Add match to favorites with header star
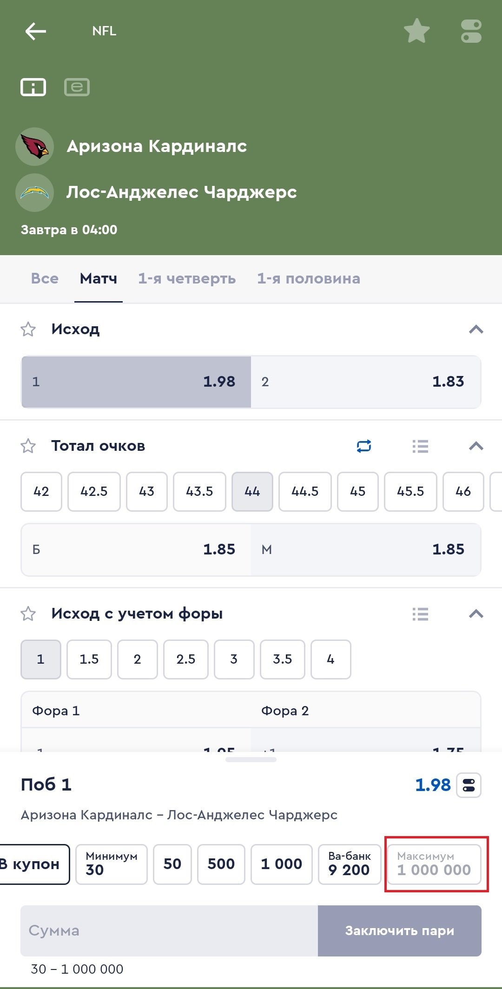The height and width of the screenshot is (989, 502). tap(416, 31)
